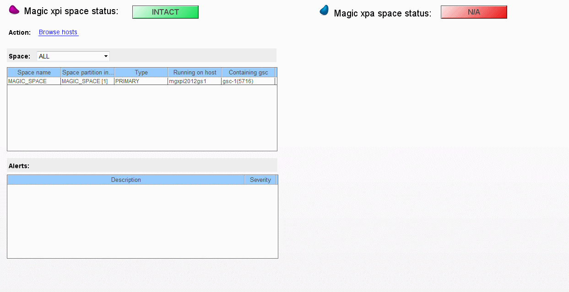Sort by Space partition column header

87,73
